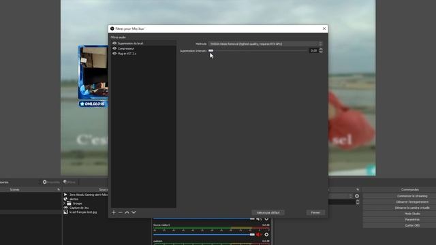This screenshot has height=245, width=436.
Task: Click the Fermer button in filters dialog
Action: tap(315, 212)
